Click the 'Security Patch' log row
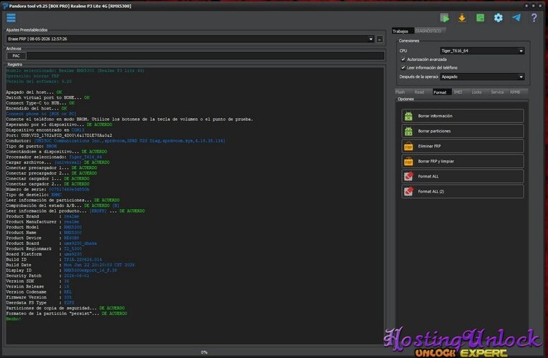 click(47, 276)
